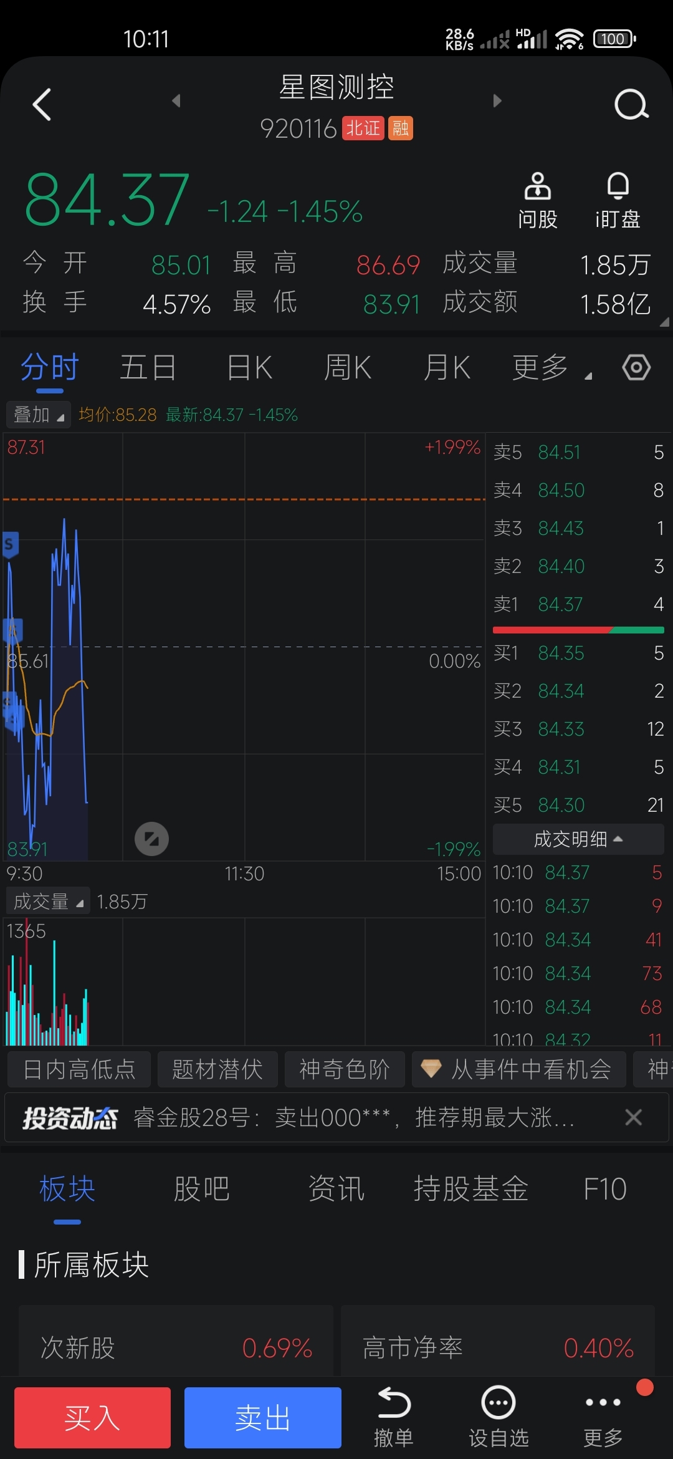Tap the 撤单 cancel-order icon
Screen dimensions: 673x1459
(x=394, y=1417)
